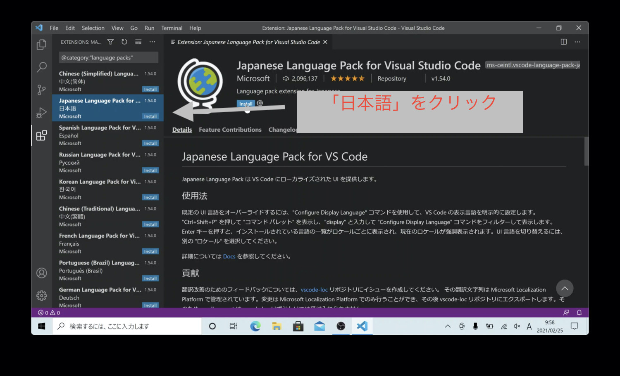Click the feedback icon in status bar

566,313
